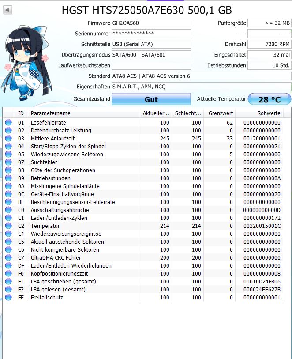
Task: Click the status orb for Beschleunigungssensor-Fehlerrate
Action: 8,202
